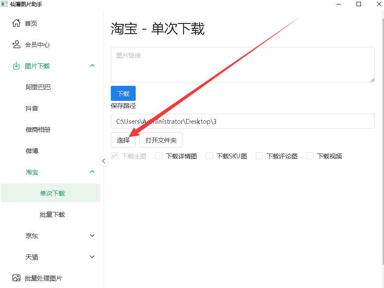Click 选择 to choose save path
Image resolution: width=384 pixels, height=288 pixels.
click(123, 140)
